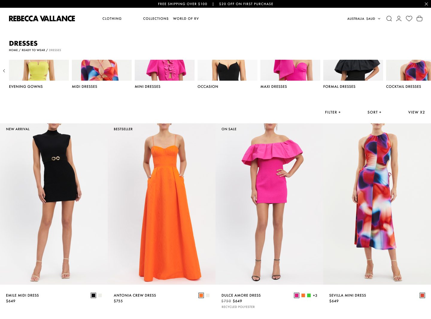Dismiss the promo banner with X
The width and height of the screenshot is (431, 319).
pos(426,4)
